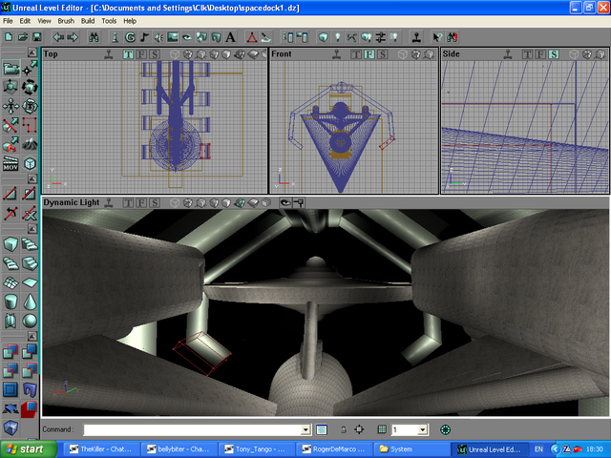Switch Front viewport to Top mode 'T'

click(355, 54)
